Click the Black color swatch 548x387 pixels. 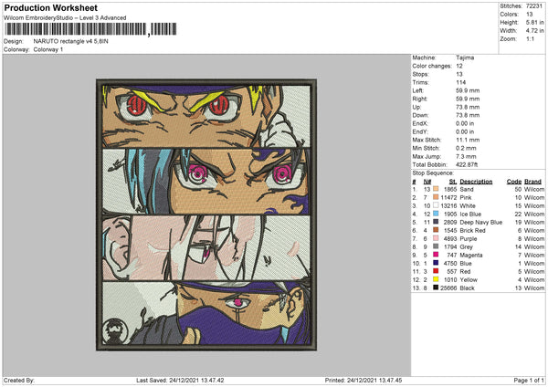[436, 288]
